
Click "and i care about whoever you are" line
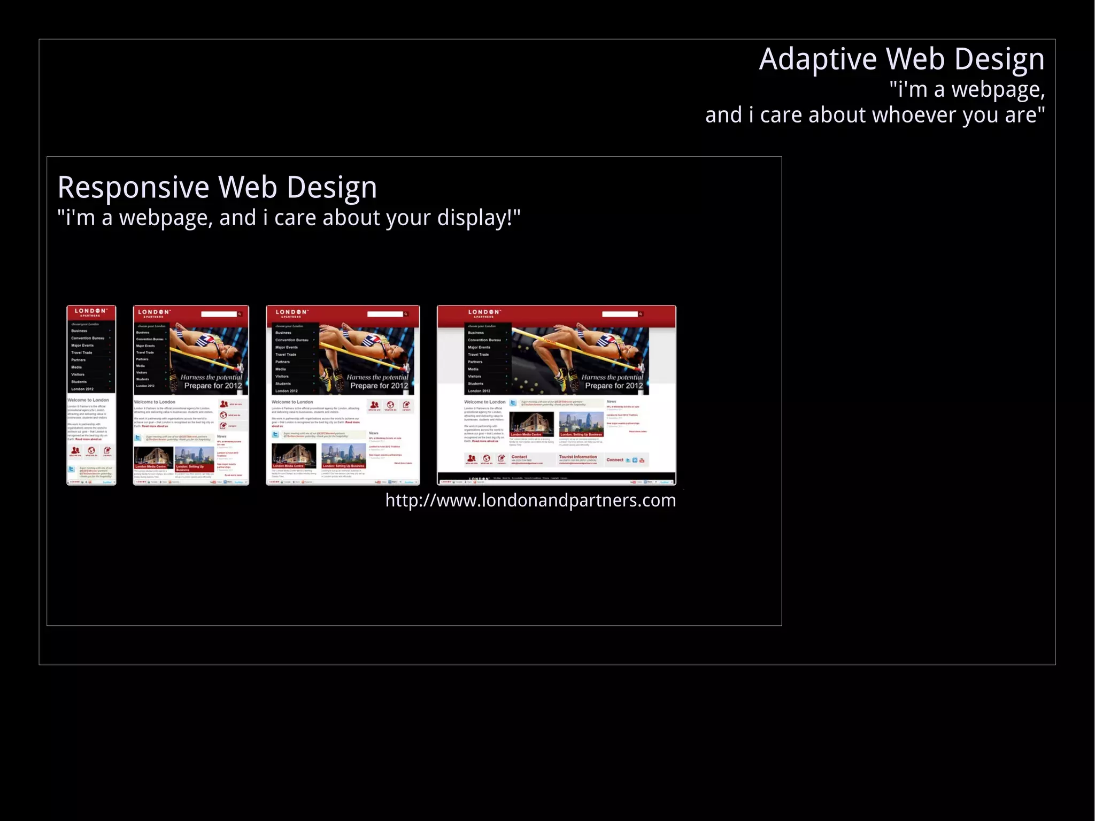point(875,115)
